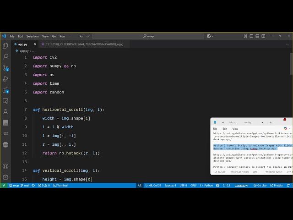Open the Source Control view

click(x=5, y=68)
